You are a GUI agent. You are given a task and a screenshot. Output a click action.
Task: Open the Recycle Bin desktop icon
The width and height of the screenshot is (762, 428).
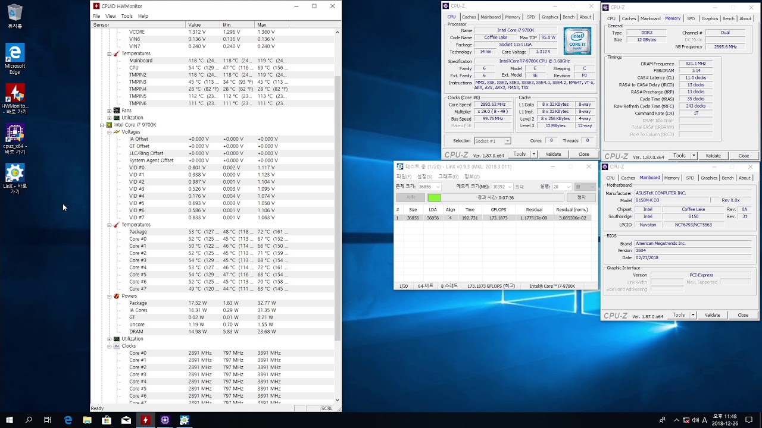coord(15,17)
